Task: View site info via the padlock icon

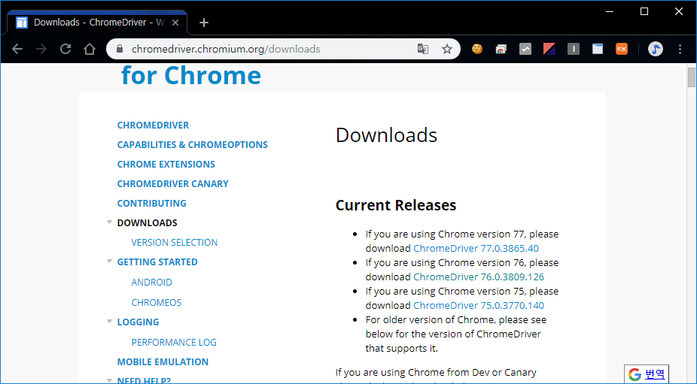Action: pyautogui.click(x=119, y=49)
